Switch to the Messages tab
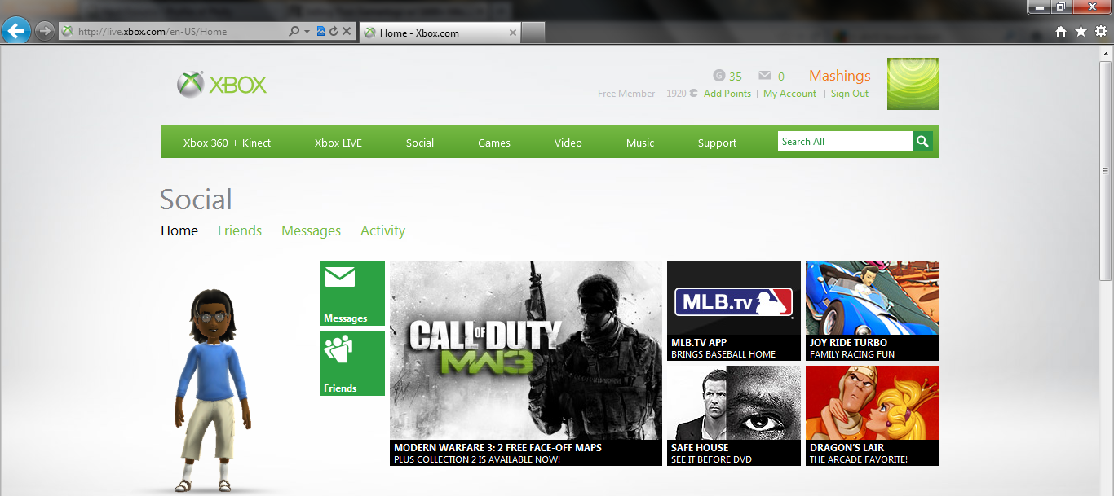The width and height of the screenshot is (1114, 496). click(311, 230)
